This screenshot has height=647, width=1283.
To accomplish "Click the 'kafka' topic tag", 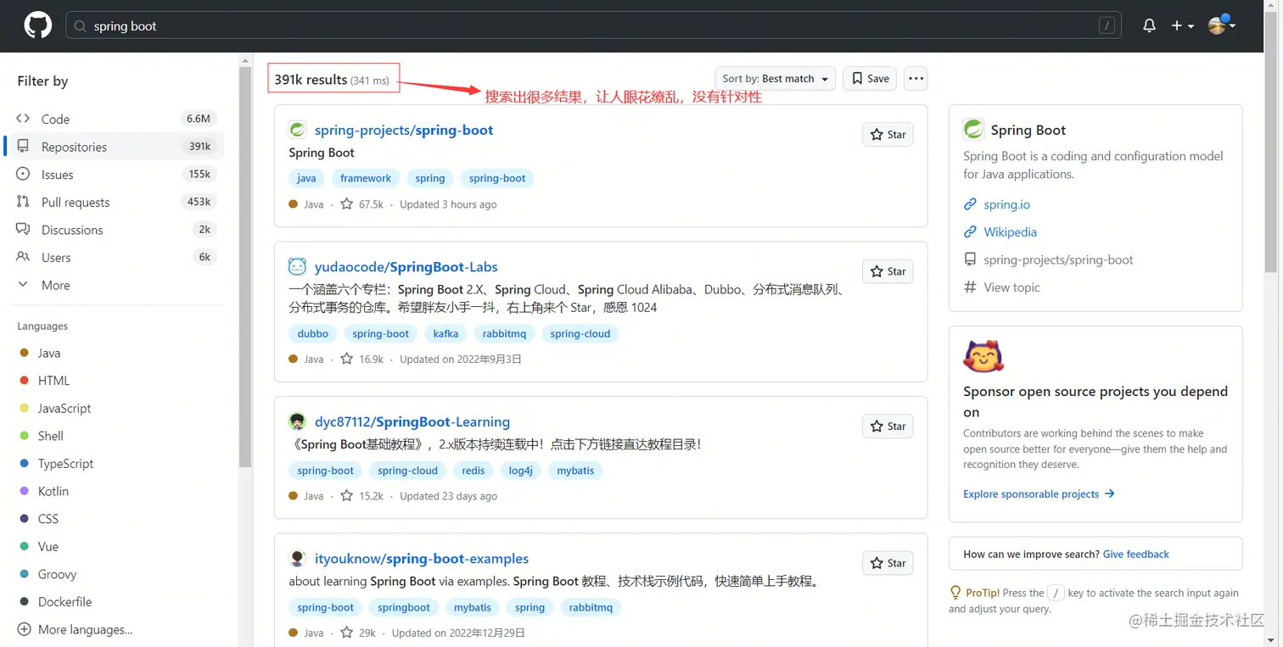I will pyautogui.click(x=445, y=333).
